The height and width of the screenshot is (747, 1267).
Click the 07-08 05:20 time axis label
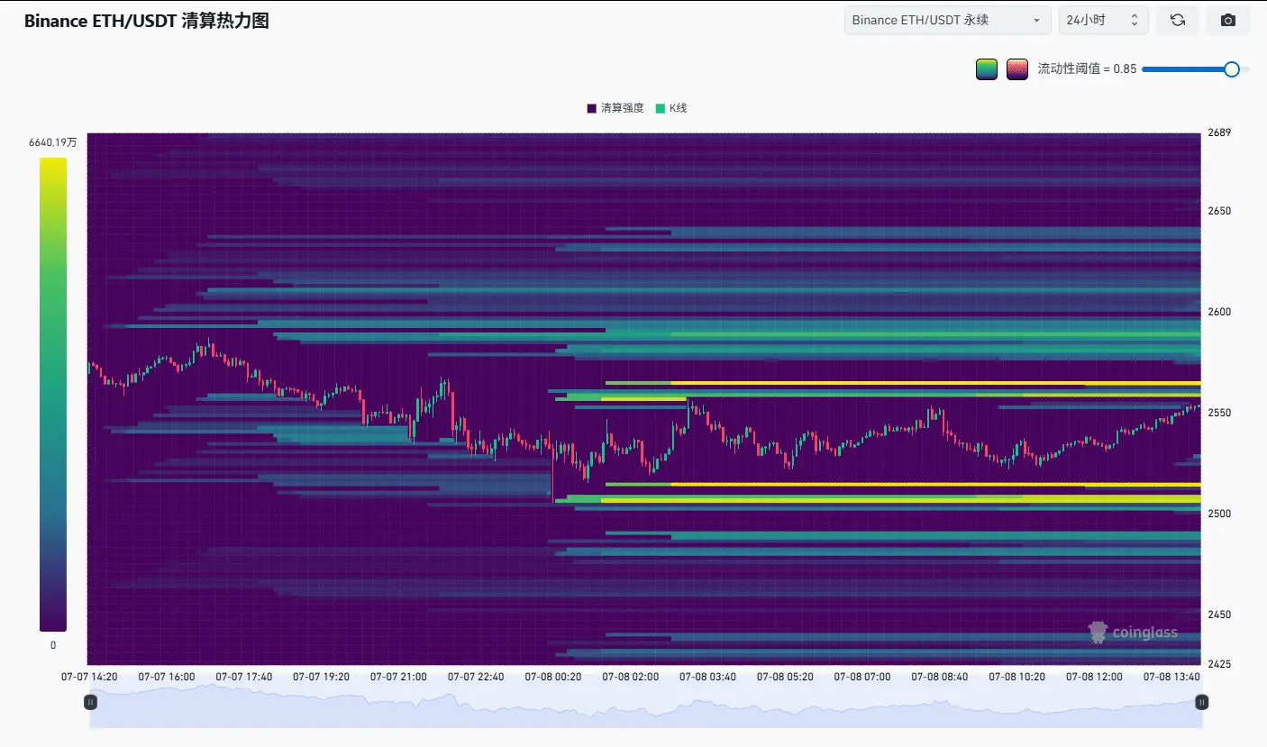tap(786, 676)
